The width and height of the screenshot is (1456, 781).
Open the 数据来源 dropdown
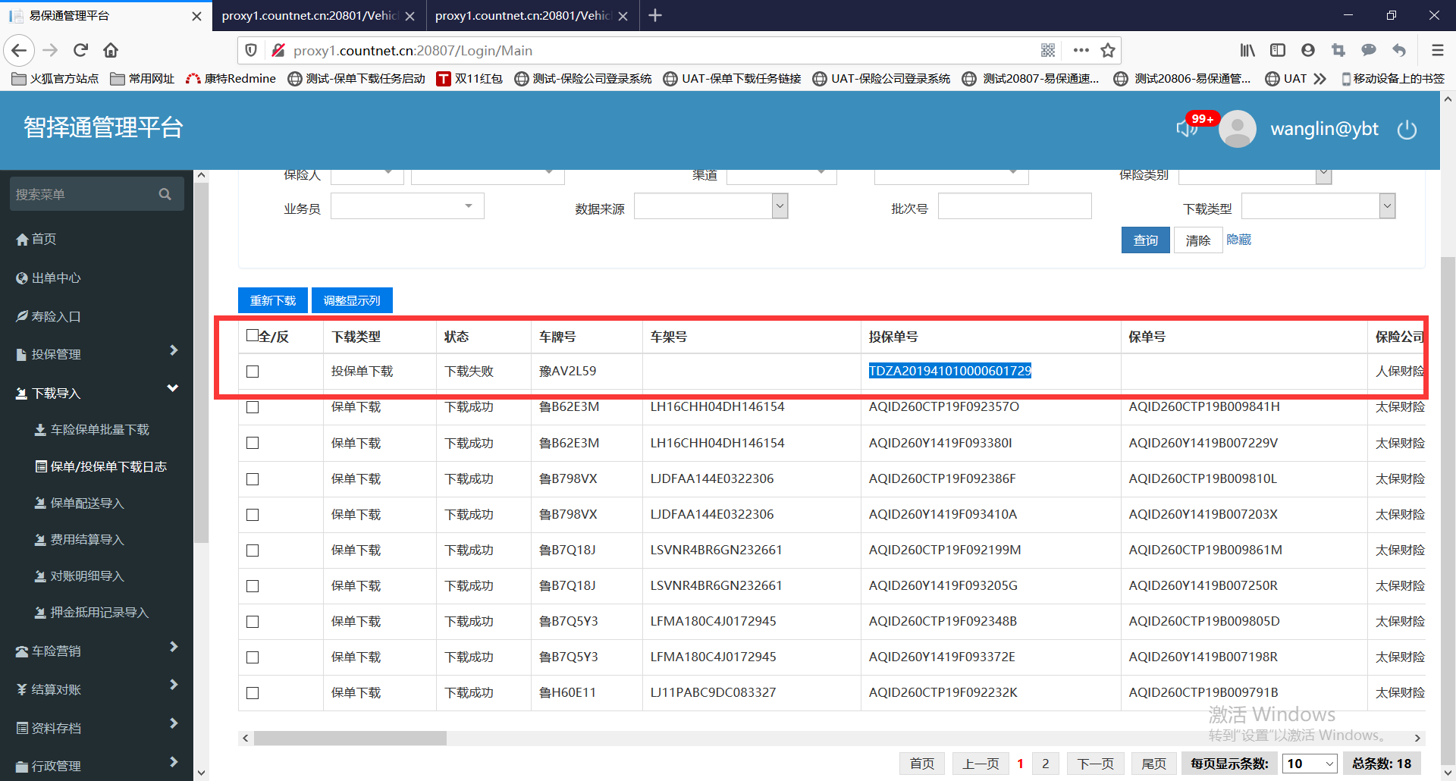pos(711,206)
